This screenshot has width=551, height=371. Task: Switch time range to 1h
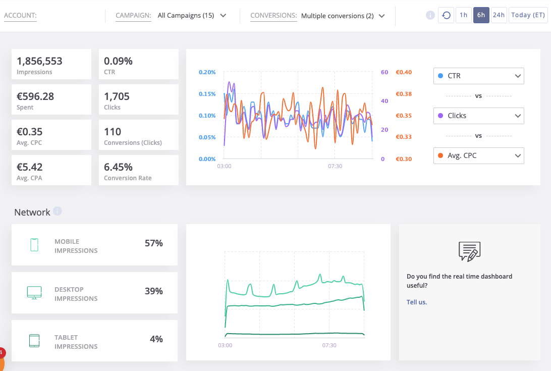click(x=463, y=15)
